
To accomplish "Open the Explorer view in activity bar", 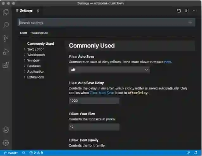I will tap(6, 12).
